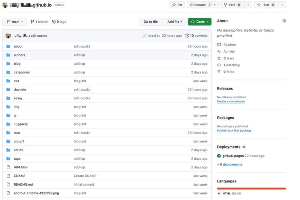Click Create a new release link
Screen dimensions: 300x200
231,102
